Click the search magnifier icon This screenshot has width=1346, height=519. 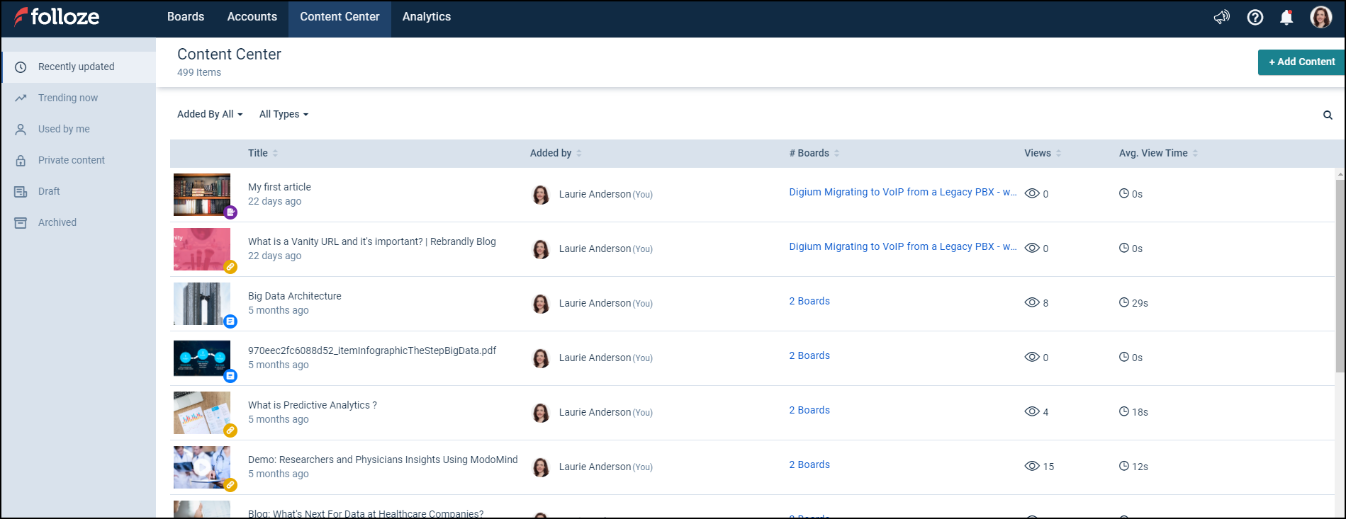tap(1328, 115)
